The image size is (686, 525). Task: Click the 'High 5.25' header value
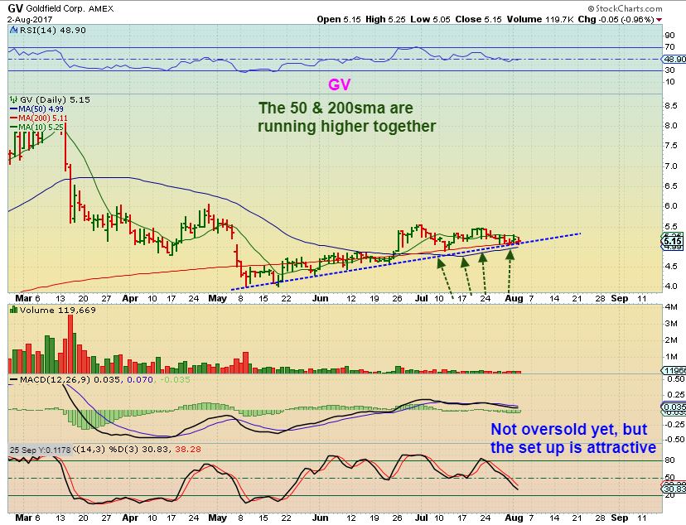click(385, 19)
